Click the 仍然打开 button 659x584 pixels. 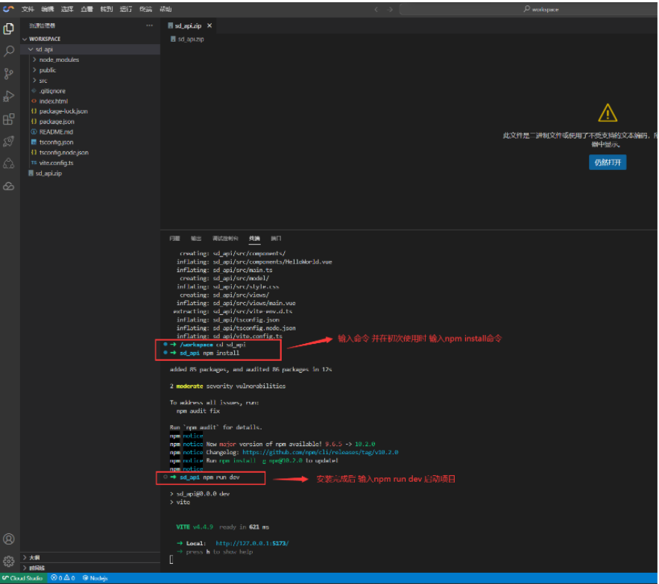pyautogui.click(x=608, y=163)
